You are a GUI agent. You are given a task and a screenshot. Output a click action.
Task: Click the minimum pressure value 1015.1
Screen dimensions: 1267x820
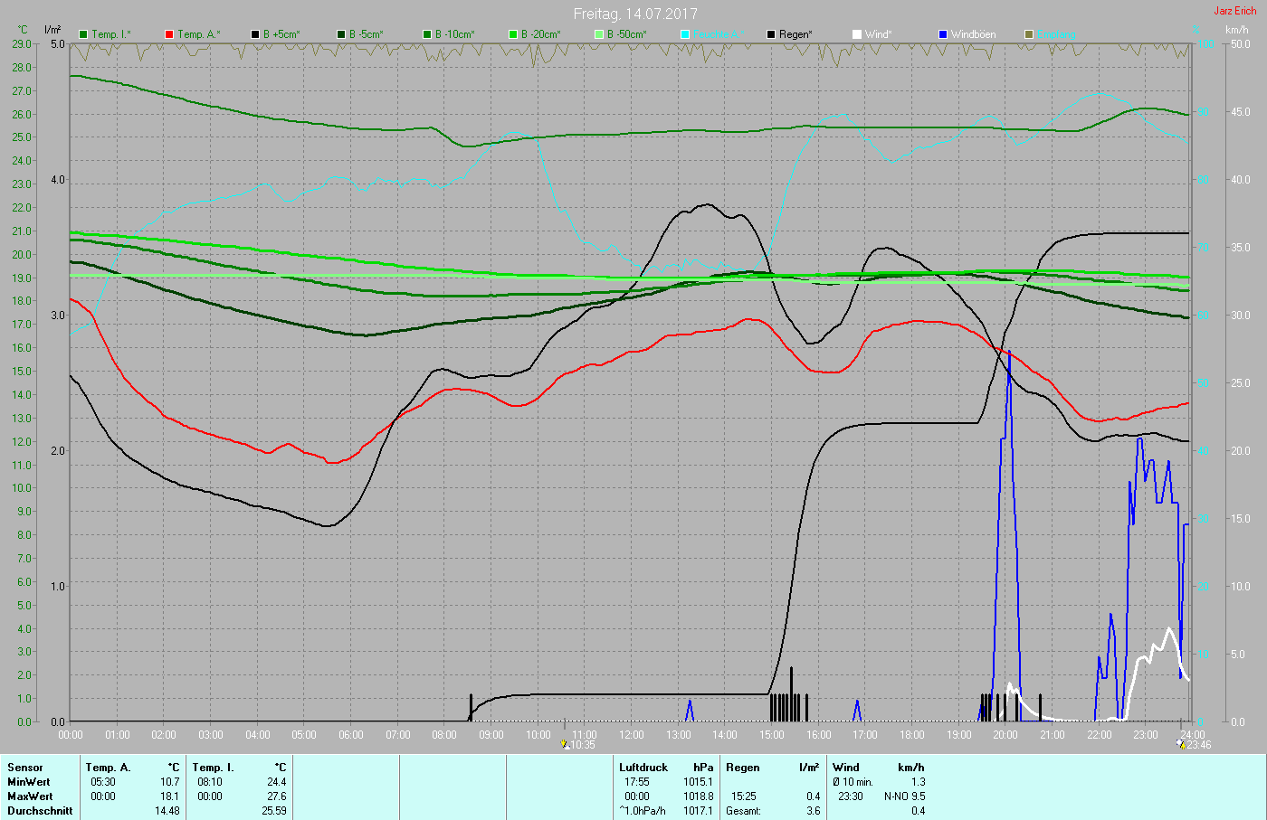(x=698, y=782)
